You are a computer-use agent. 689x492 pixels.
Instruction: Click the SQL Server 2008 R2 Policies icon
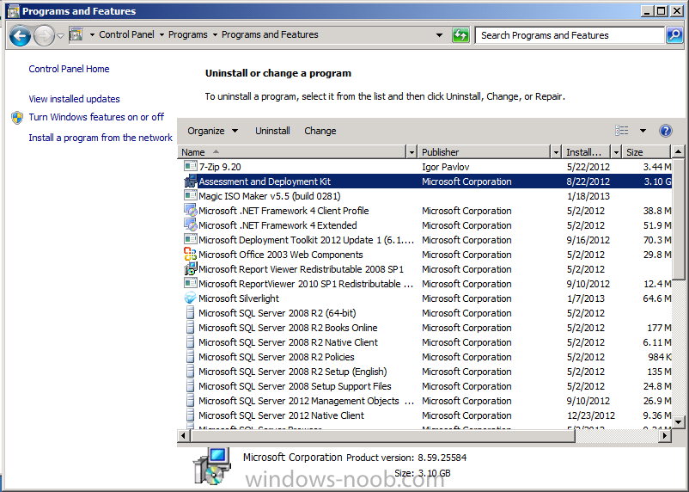click(190, 356)
